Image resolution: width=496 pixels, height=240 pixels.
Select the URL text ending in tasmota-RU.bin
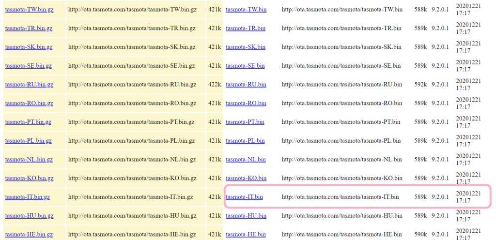(342, 85)
